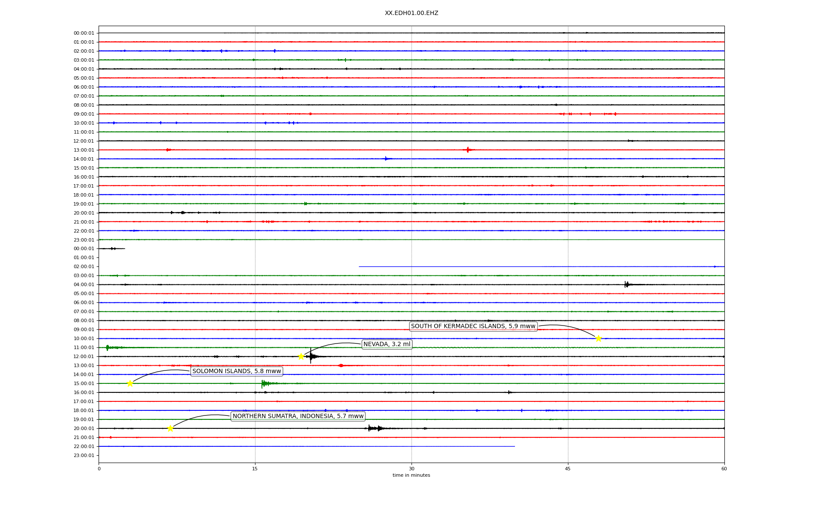823x514 pixels.
Task: Click the 45 tick on the x-axis
Action: (x=568, y=469)
